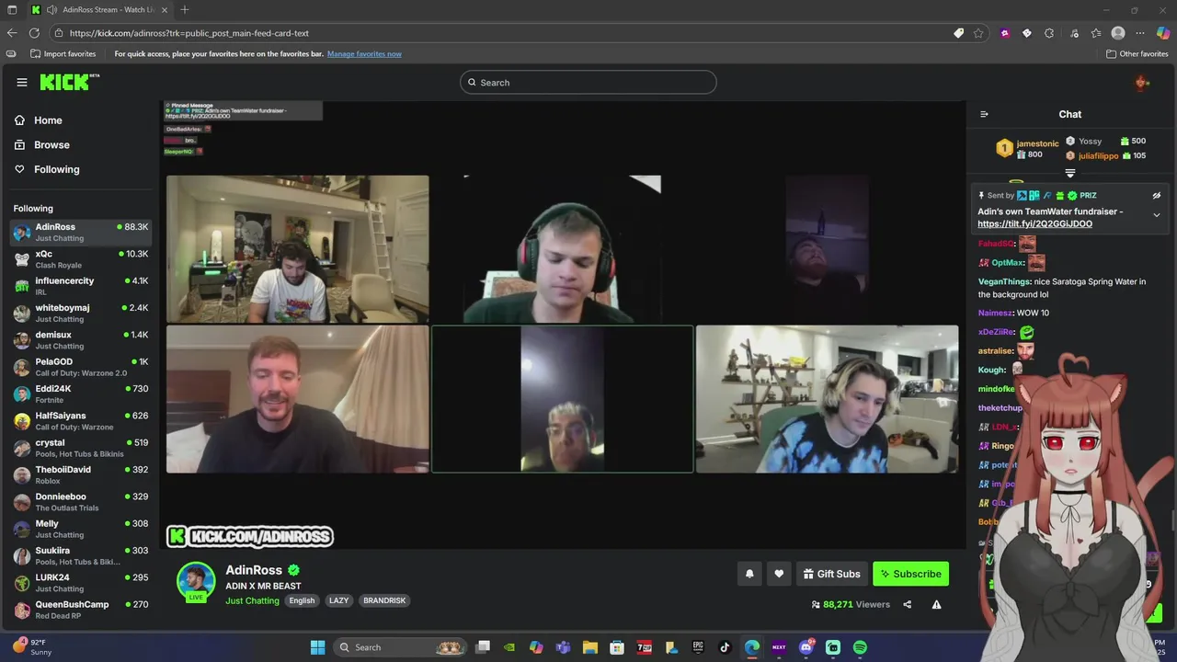Open the weather widget showing 92°F

(31, 647)
